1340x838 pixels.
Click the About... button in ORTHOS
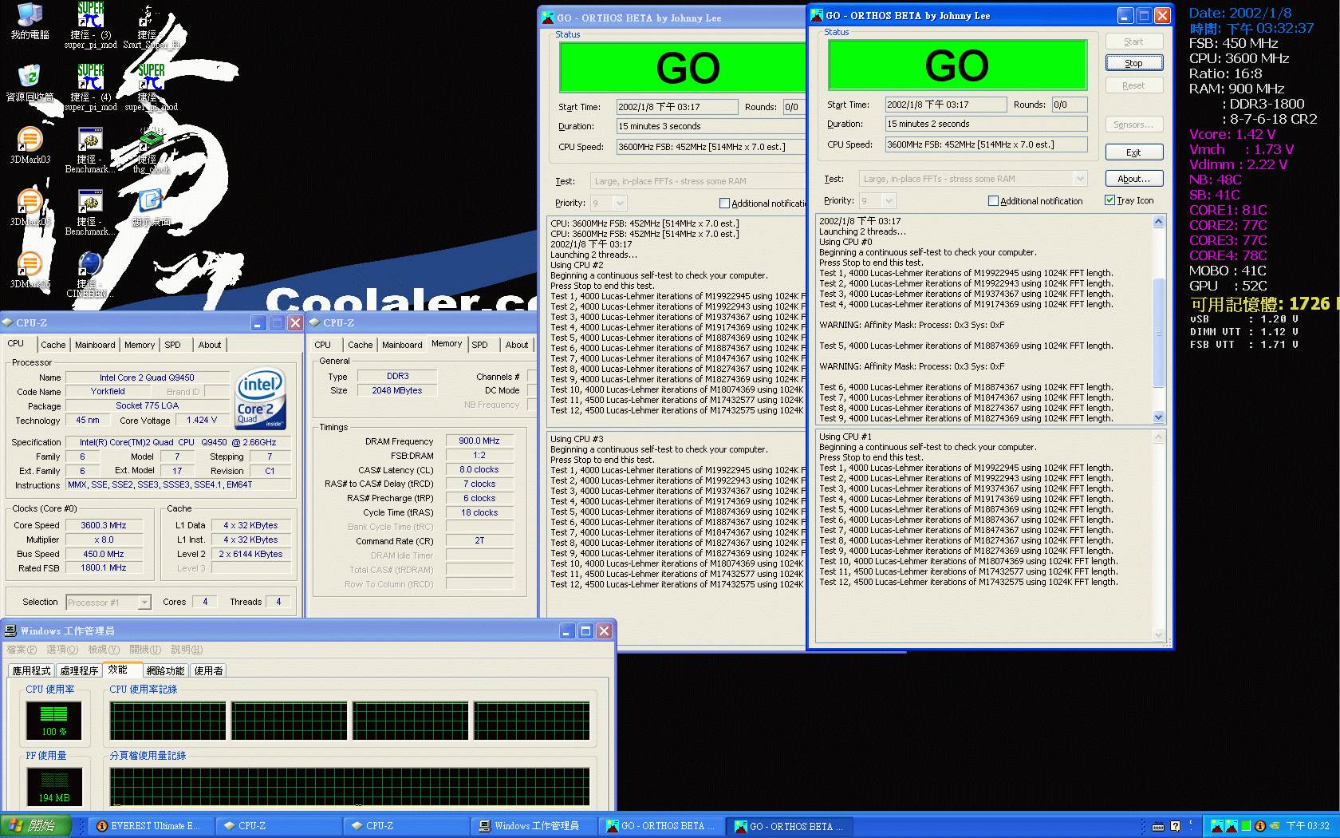tap(1133, 179)
